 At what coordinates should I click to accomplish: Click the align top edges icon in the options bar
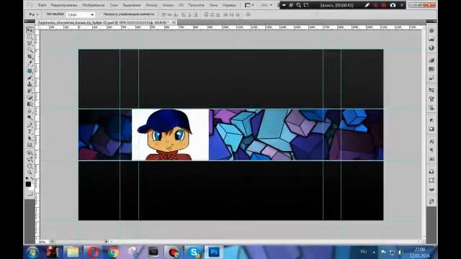[164, 14]
